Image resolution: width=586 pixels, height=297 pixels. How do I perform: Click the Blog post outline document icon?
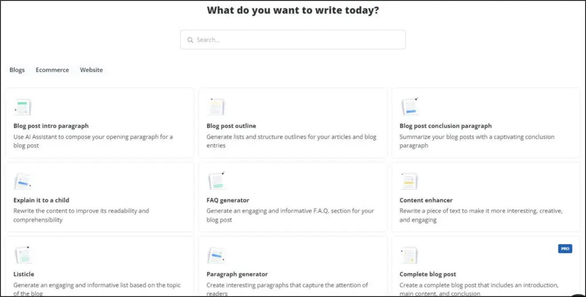[x=216, y=107]
